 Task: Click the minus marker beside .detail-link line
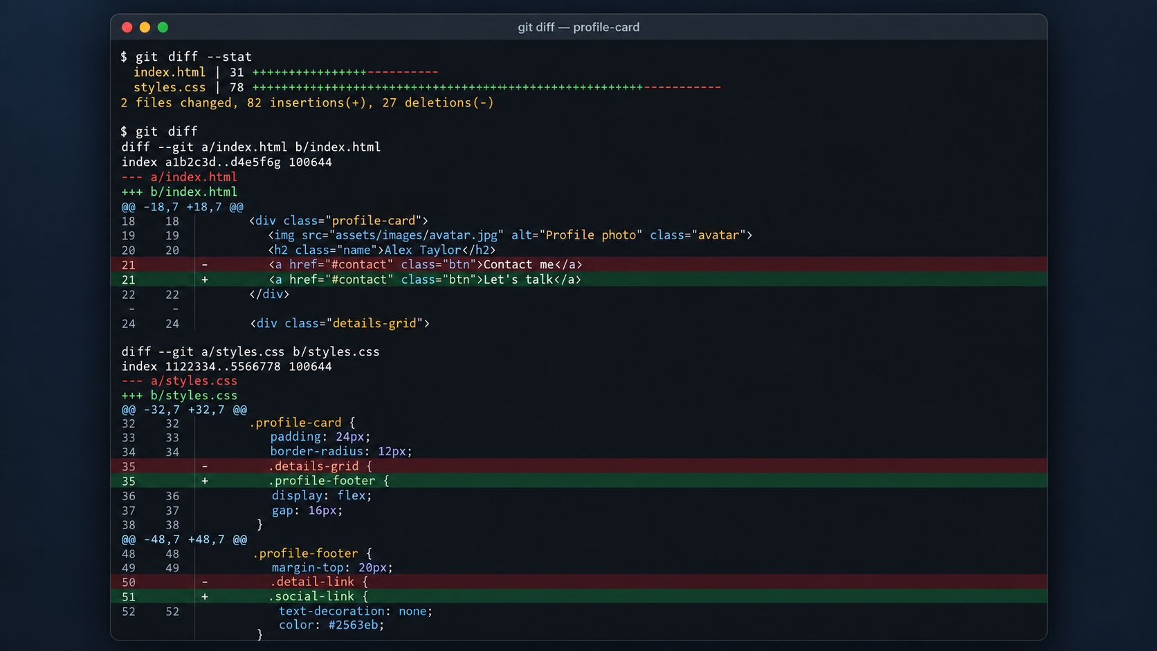click(205, 582)
